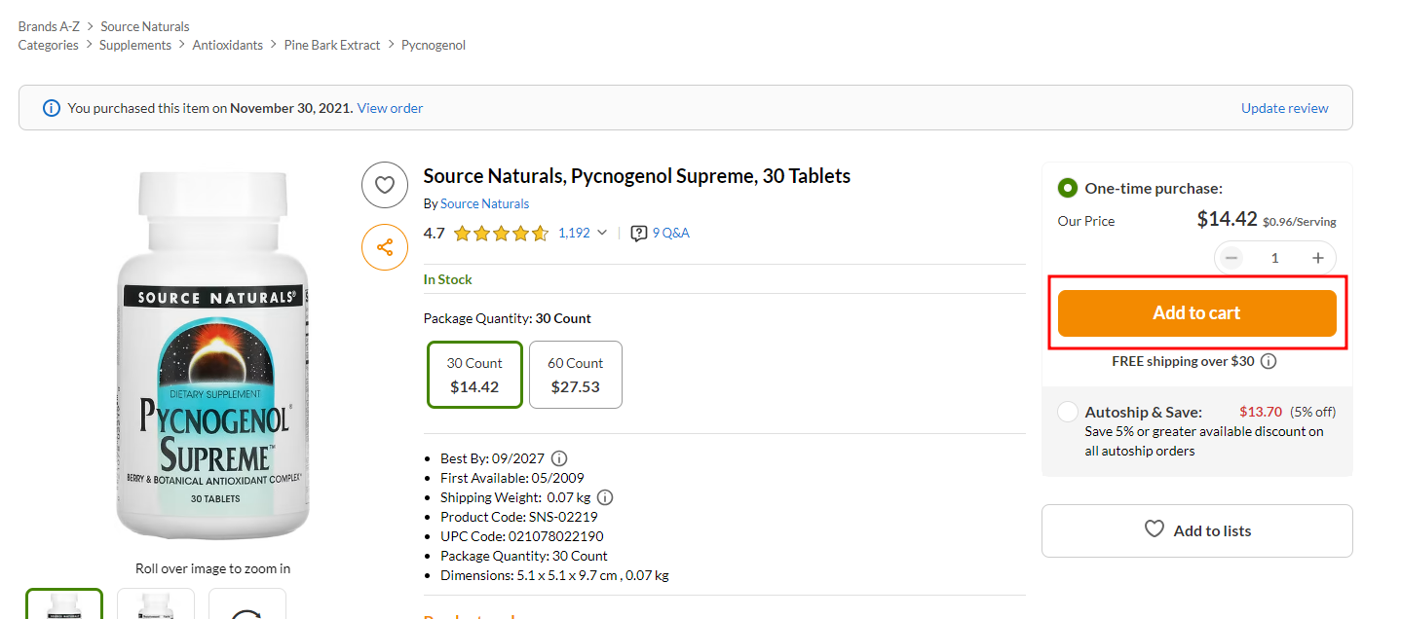Open the View order link
Screen dimensions: 1401x619
click(x=390, y=108)
